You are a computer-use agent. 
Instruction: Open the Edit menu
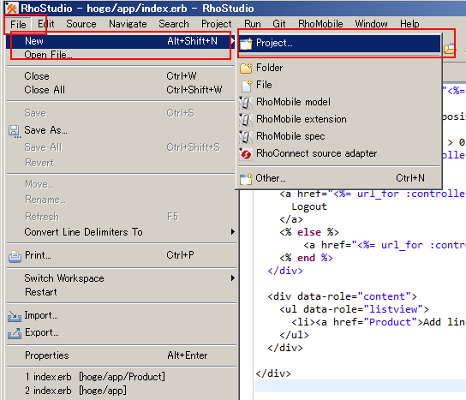[x=45, y=24]
